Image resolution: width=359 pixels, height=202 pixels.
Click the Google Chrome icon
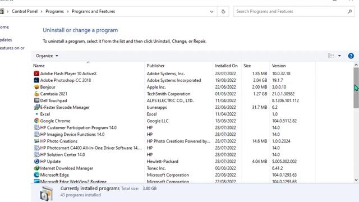36,121
